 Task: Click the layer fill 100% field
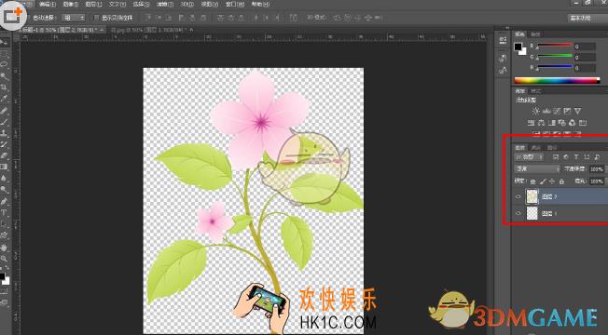[x=597, y=181]
